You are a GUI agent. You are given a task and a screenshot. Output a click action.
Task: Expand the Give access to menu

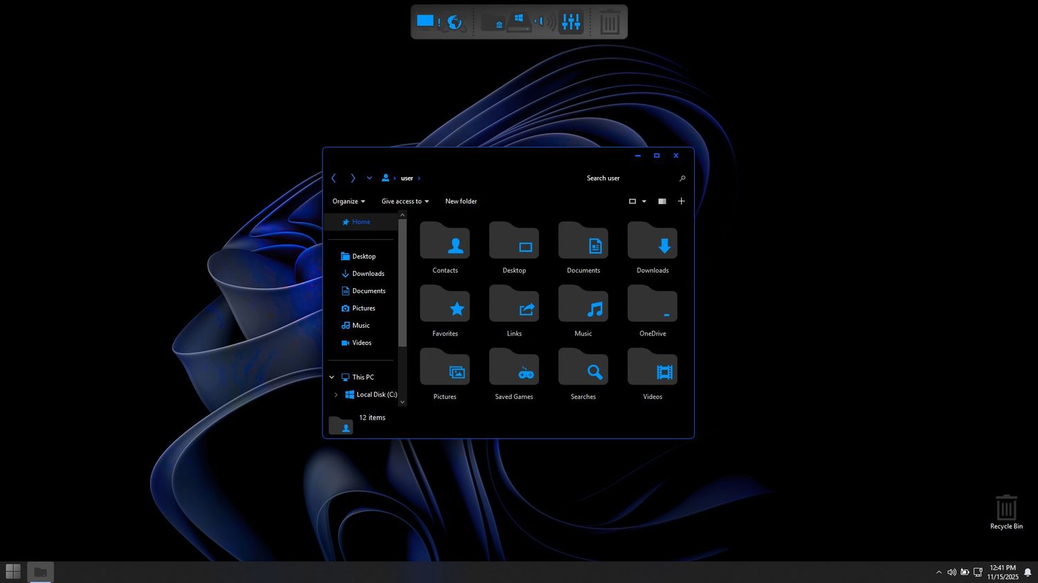405,201
